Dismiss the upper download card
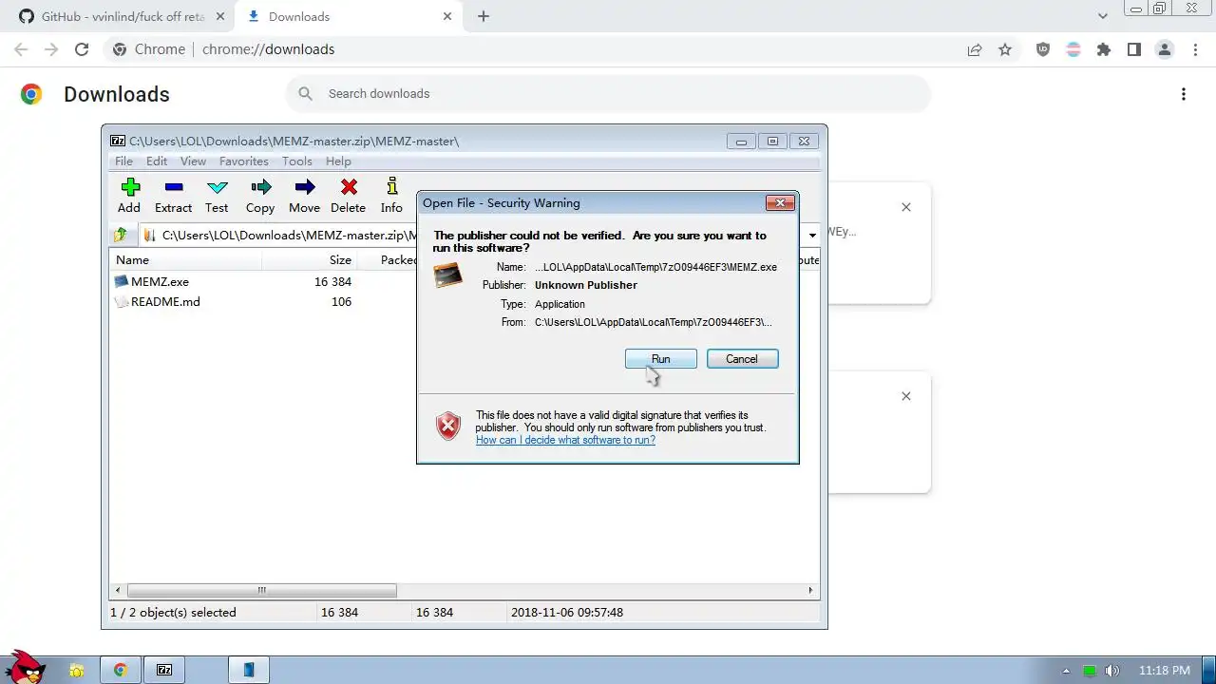The image size is (1216, 684). point(906,206)
